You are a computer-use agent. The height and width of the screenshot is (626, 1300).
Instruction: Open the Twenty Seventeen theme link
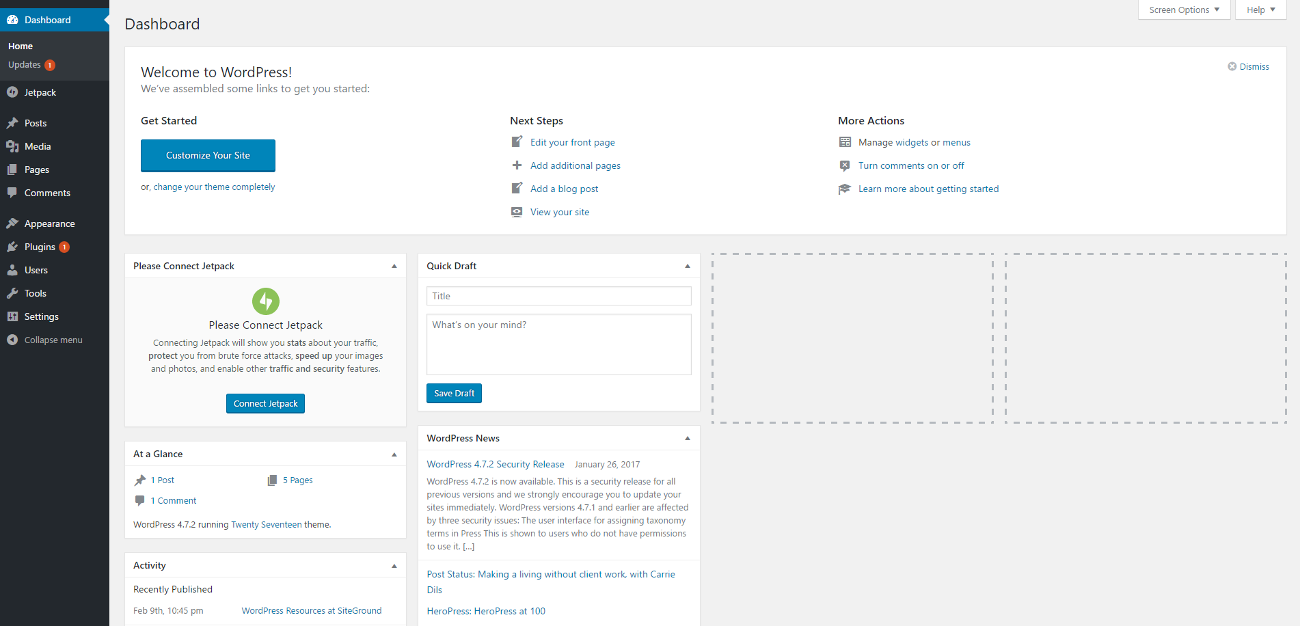click(x=267, y=524)
